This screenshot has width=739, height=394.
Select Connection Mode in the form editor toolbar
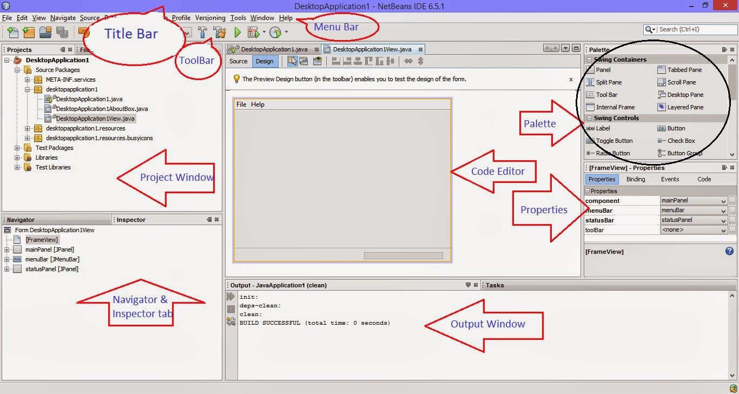click(305, 61)
